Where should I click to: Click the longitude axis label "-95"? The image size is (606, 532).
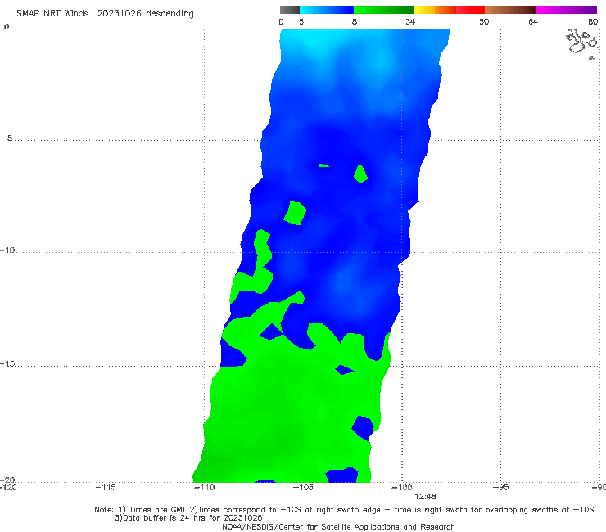(x=501, y=487)
